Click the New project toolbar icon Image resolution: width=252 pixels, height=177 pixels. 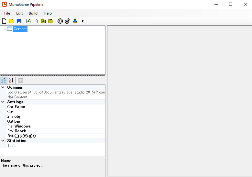click(x=4, y=21)
